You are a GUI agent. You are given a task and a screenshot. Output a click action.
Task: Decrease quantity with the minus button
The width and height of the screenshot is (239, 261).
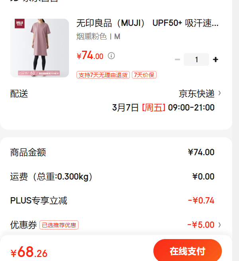click(x=177, y=59)
